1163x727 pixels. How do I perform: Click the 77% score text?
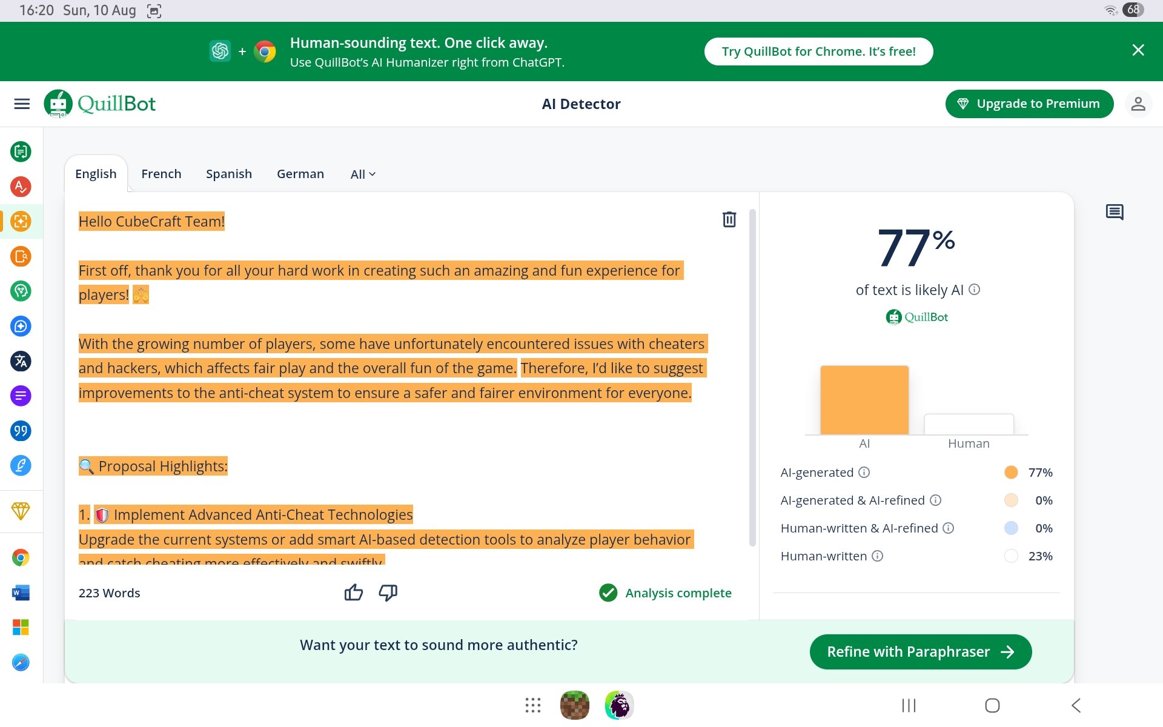pos(916,247)
